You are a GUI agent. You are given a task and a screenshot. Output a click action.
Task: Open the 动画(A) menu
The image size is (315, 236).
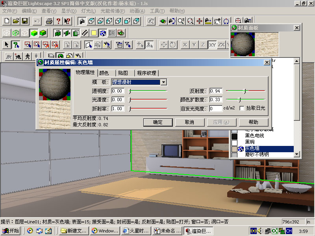pos(137,11)
